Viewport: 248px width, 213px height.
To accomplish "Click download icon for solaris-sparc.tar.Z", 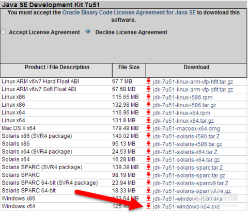I will pos(148,167).
